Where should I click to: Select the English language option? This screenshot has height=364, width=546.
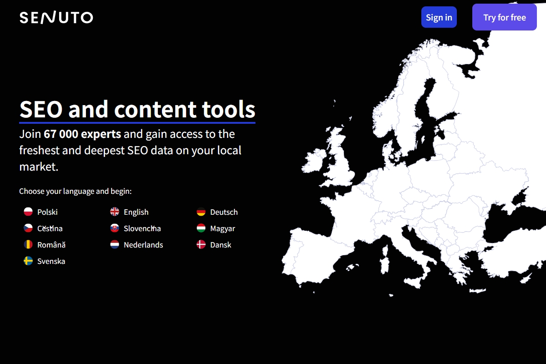coord(136,212)
